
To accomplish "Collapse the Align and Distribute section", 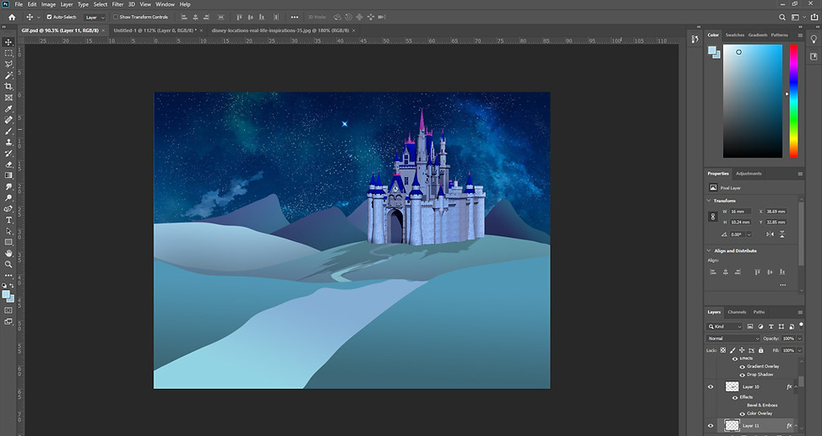I will pos(709,250).
